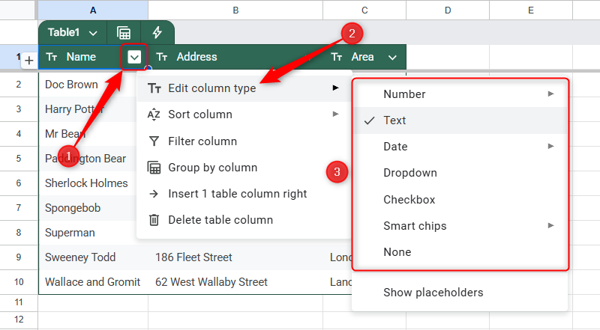600x330 pixels.
Task: Click the text type icon in Address header
Action: tap(162, 57)
